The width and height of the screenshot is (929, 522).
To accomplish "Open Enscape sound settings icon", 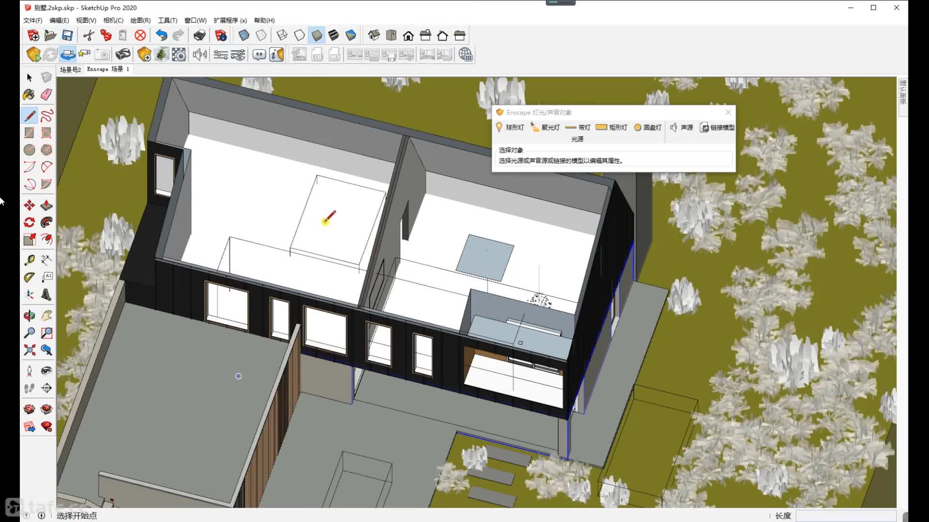I will point(199,55).
